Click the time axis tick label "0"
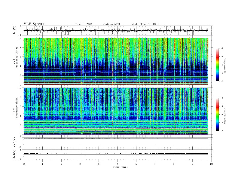The height and width of the screenshot is (184, 238). point(24,164)
